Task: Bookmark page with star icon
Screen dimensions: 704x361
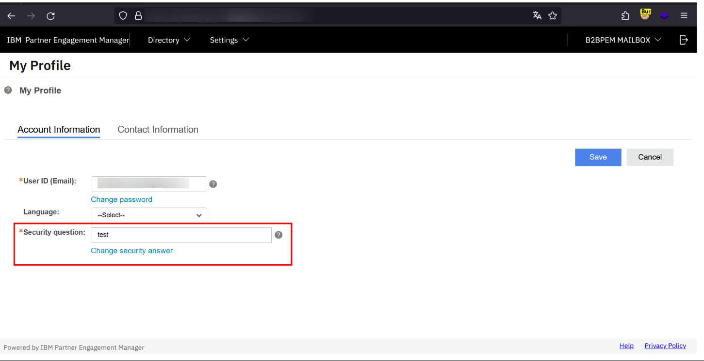Action: 552,15
